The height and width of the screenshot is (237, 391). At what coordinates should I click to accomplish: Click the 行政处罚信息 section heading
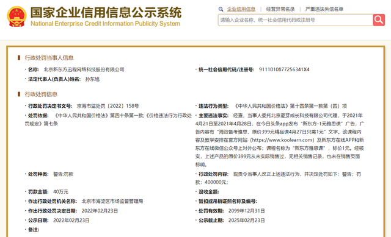click(41, 94)
